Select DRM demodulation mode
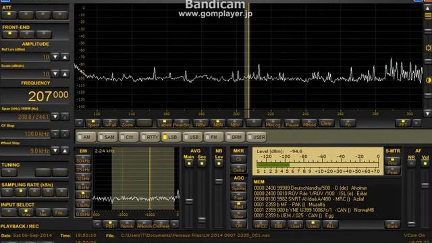 click(x=235, y=137)
